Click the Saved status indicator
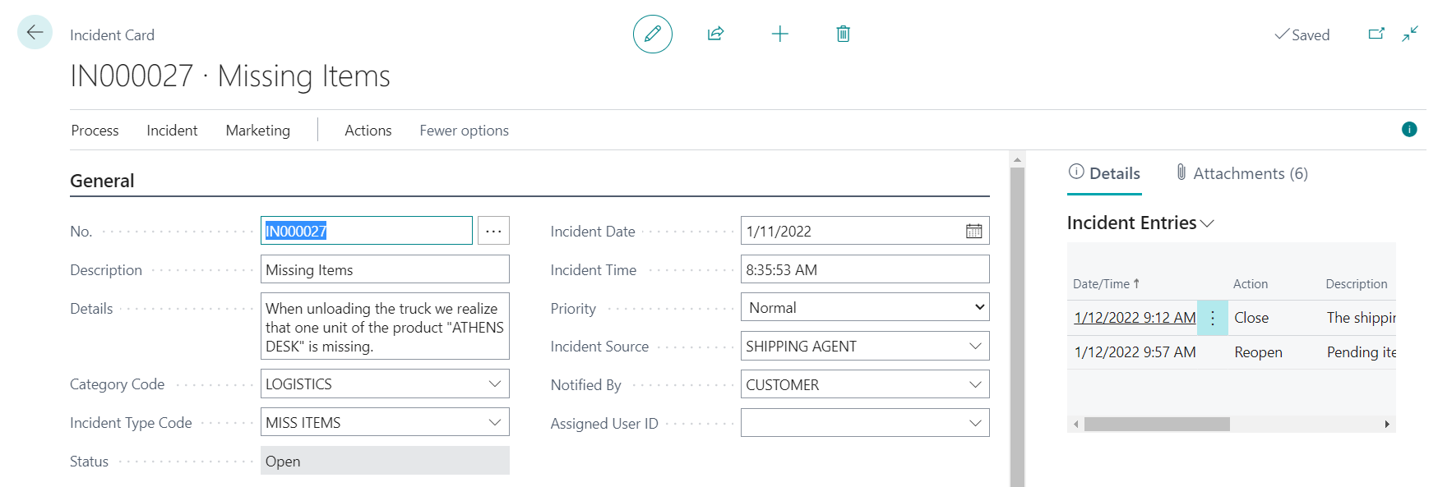This screenshot has width=1438, height=487. (x=1302, y=34)
